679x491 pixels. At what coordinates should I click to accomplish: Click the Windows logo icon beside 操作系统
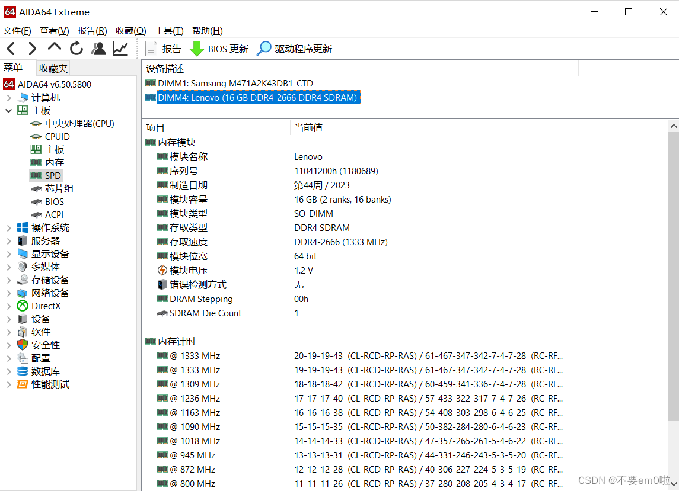tap(23, 227)
